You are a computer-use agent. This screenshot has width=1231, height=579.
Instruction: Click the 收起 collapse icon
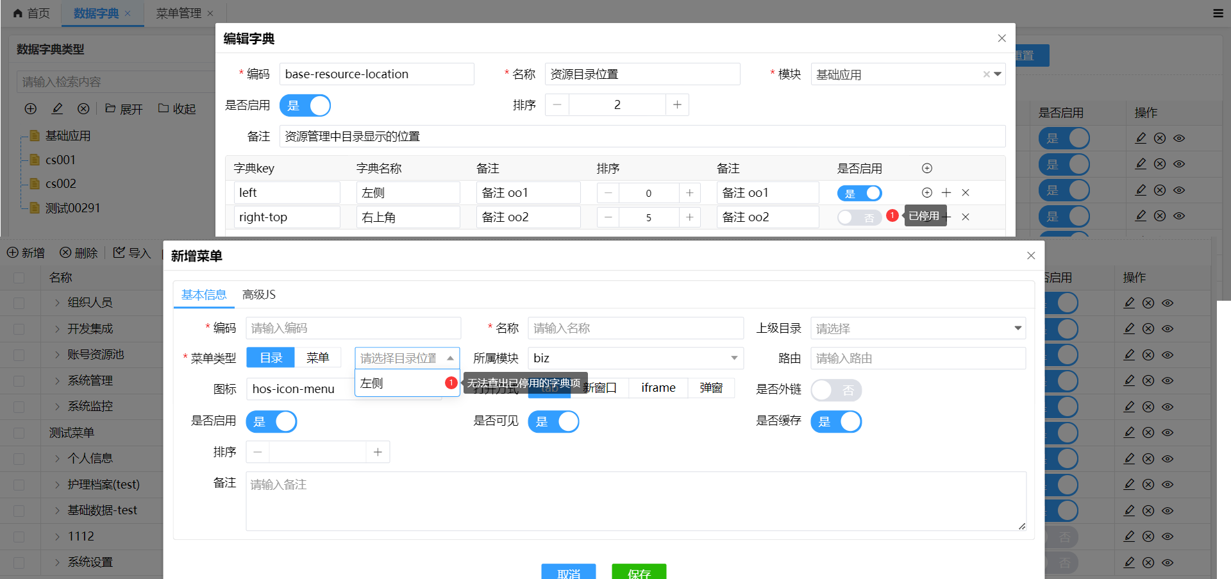(x=176, y=108)
